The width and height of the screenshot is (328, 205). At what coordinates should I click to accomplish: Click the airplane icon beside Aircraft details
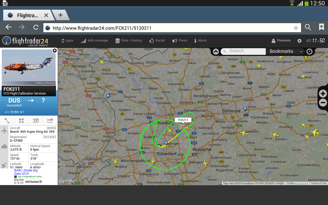click(4, 131)
